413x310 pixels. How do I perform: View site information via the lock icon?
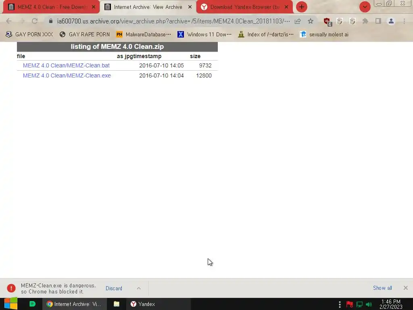tap(51, 21)
